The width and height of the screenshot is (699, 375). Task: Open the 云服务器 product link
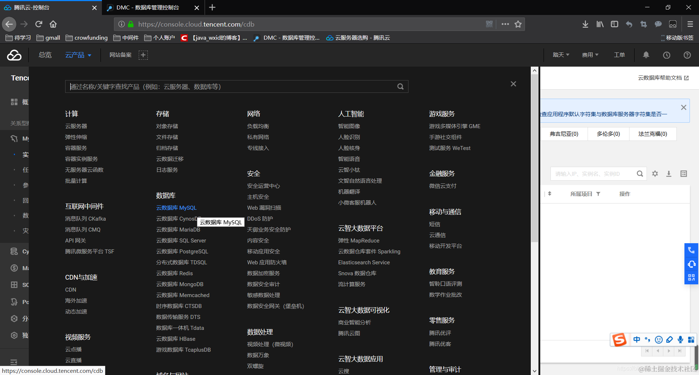pos(76,126)
